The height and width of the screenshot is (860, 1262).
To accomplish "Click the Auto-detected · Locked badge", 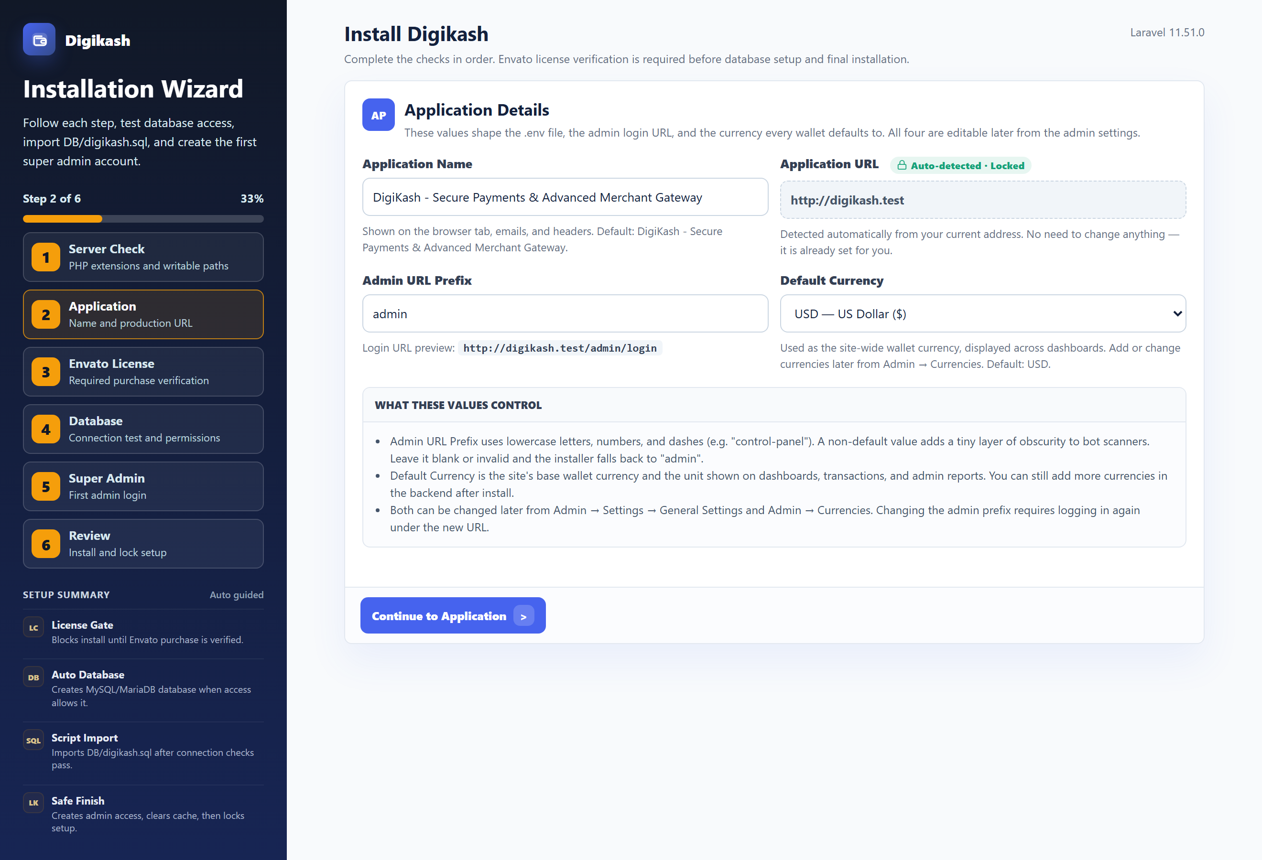I will click(x=961, y=165).
